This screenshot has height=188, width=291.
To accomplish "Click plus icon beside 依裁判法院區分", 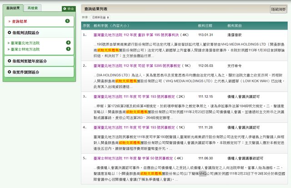I will (x=10, y=33).
